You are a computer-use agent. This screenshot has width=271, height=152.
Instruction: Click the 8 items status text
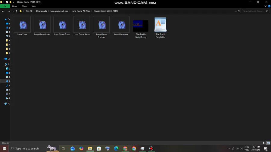[6, 143]
